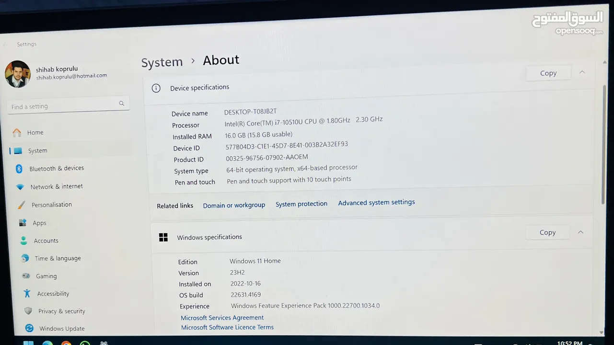Screen dimensions: 614x345
Task: Copy the Device specifications
Action: pos(548,73)
